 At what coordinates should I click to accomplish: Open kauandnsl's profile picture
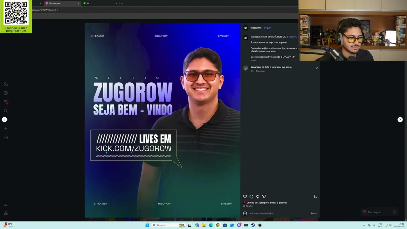pyautogui.click(x=245, y=68)
